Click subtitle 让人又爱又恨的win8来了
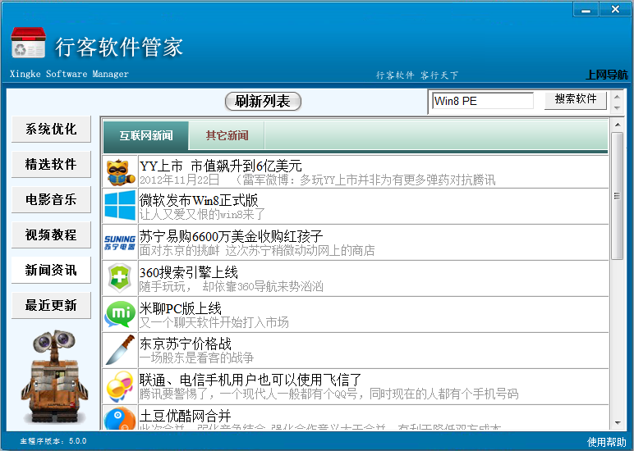The height and width of the screenshot is (451, 634). point(202,214)
